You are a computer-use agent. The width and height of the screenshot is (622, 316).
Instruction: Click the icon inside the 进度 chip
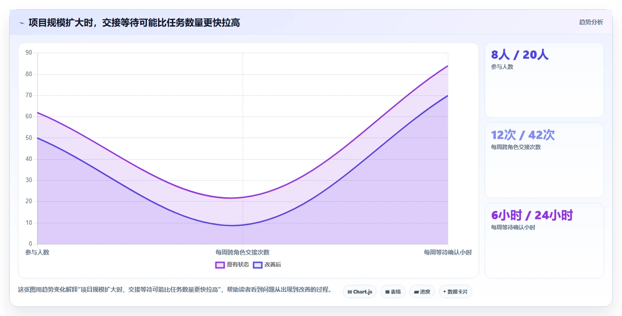(416, 292)
